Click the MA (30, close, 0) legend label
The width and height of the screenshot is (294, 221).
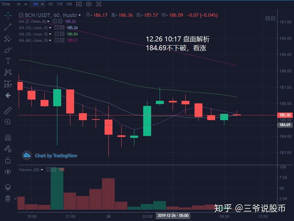coord(33,34)
